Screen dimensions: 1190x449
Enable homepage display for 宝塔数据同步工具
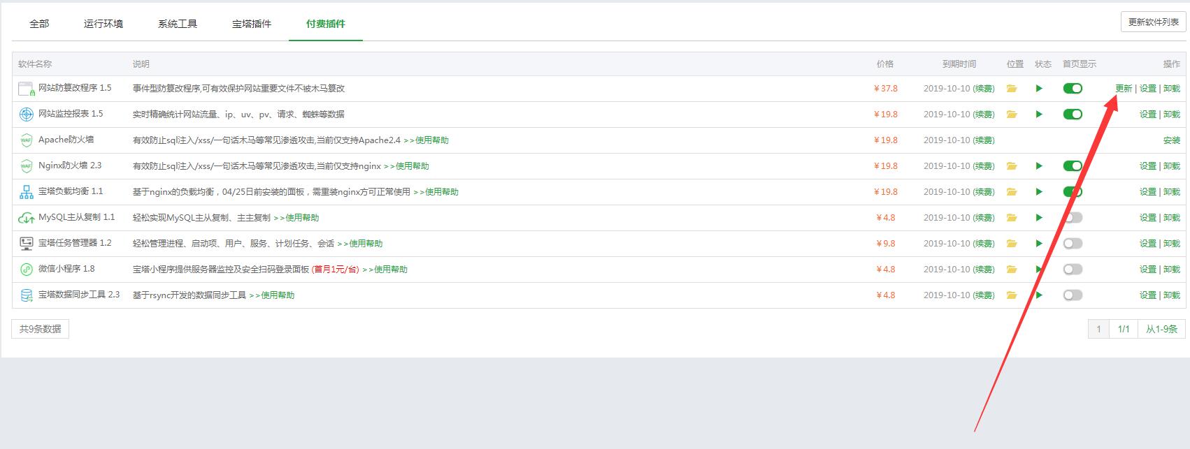tap(1073, 295)
